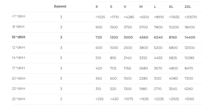Click the bold 4560 cell
The height and width of the screenshot is (105, 215).
coord(144,37)
